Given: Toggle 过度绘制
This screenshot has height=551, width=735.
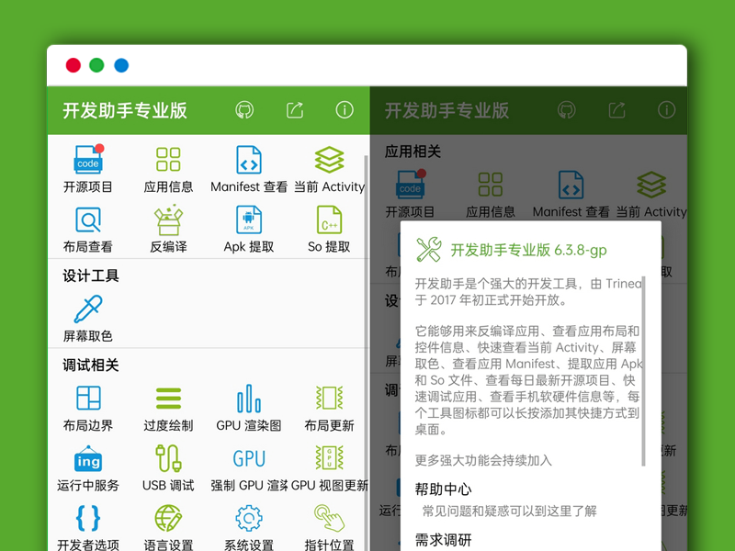Looking at the screenshot, I should (x=168, y=408).
